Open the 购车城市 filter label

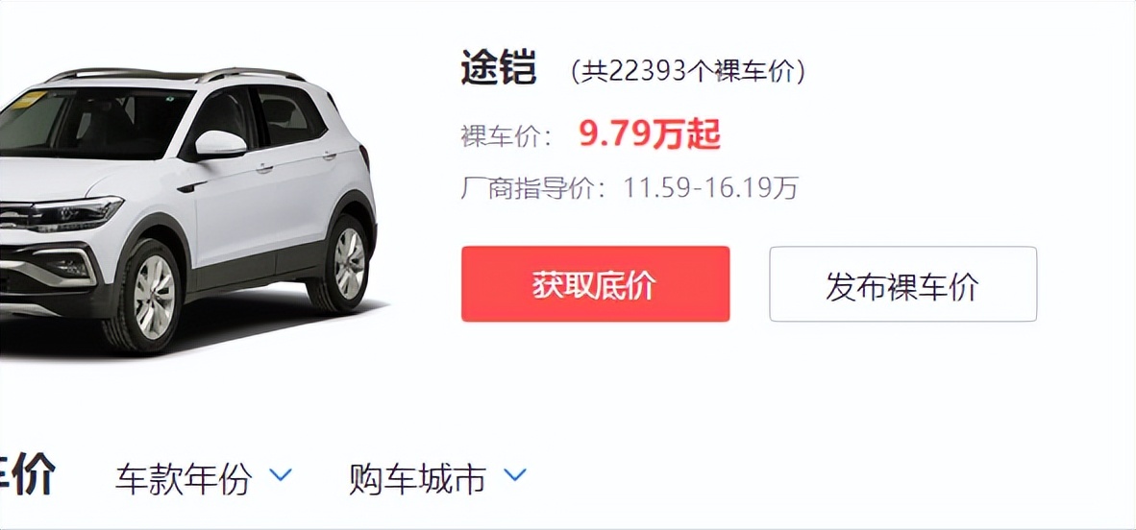click(417, 478)
